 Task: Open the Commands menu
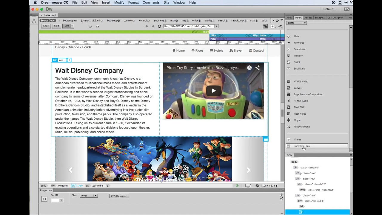click(151, 2)
